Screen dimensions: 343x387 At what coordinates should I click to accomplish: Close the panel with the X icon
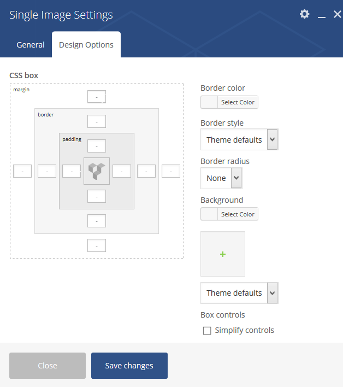coord(337,14)
